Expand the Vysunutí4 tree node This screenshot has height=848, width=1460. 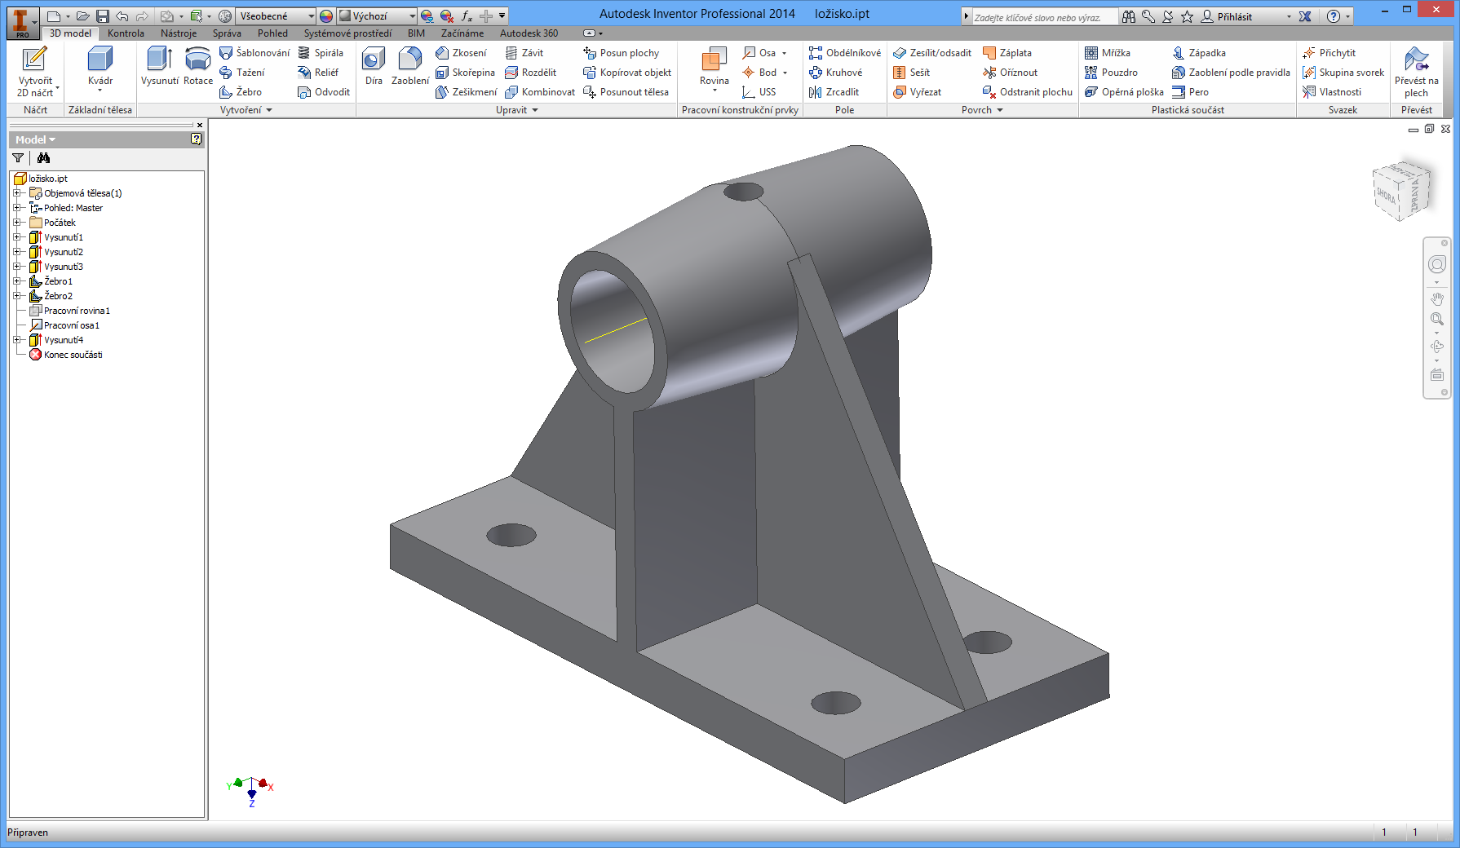[x=17, y=340]
